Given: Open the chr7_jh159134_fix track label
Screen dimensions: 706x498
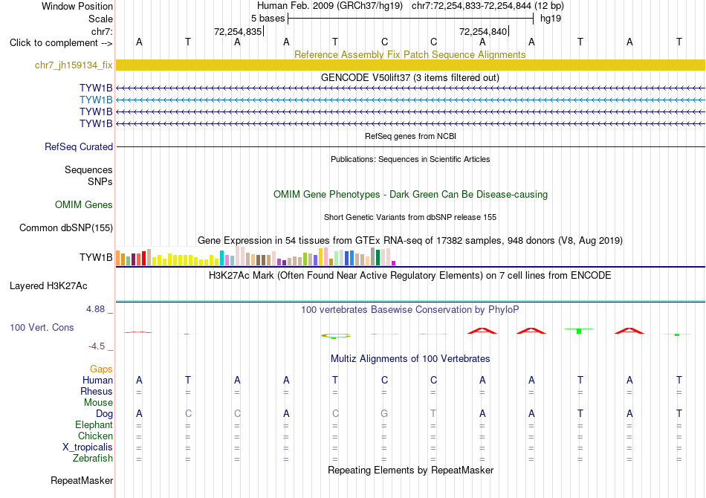Looking at the screenshot, I should pyautogui.click(x=74, y=65).
